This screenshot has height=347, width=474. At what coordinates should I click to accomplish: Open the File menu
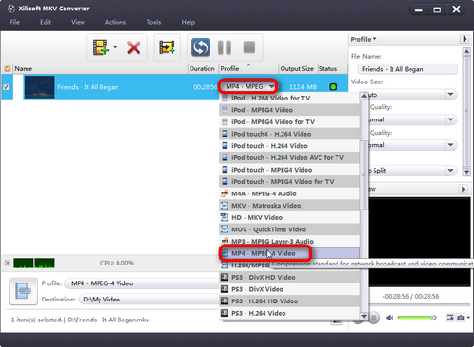tap(15, 22)
